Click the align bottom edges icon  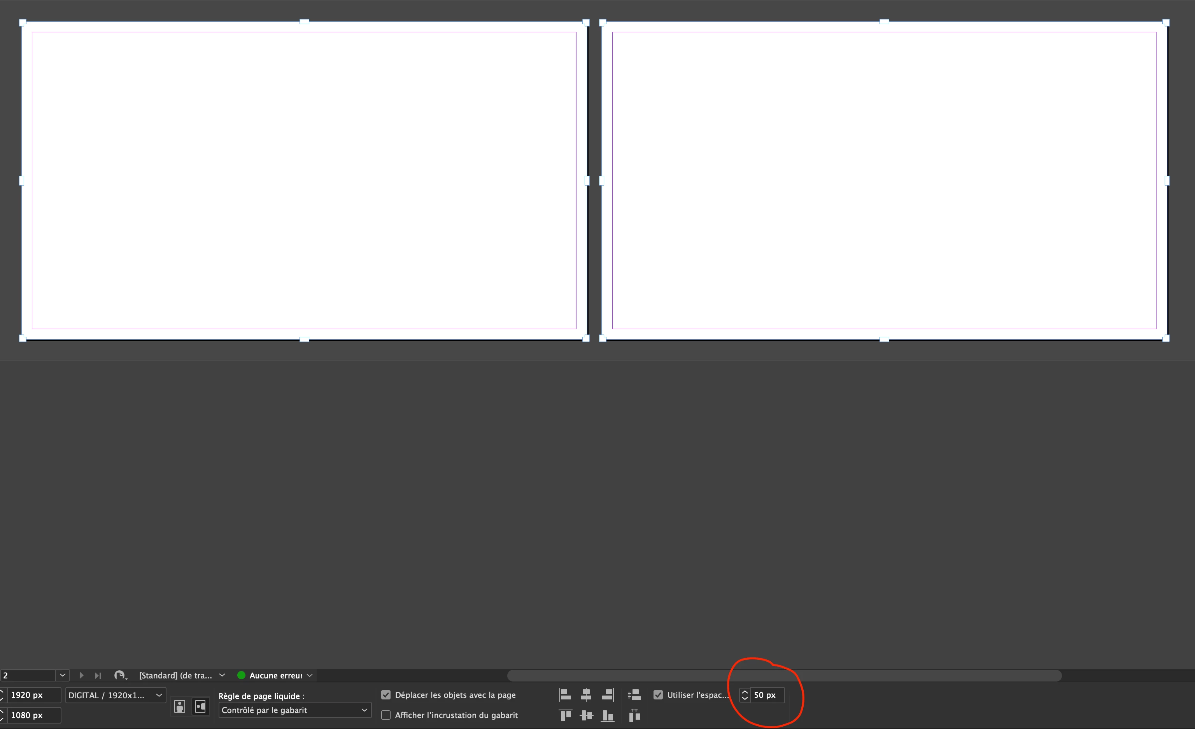coord(608,715)
